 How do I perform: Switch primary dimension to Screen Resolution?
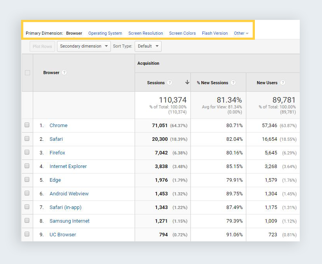[x=146, y=33]
